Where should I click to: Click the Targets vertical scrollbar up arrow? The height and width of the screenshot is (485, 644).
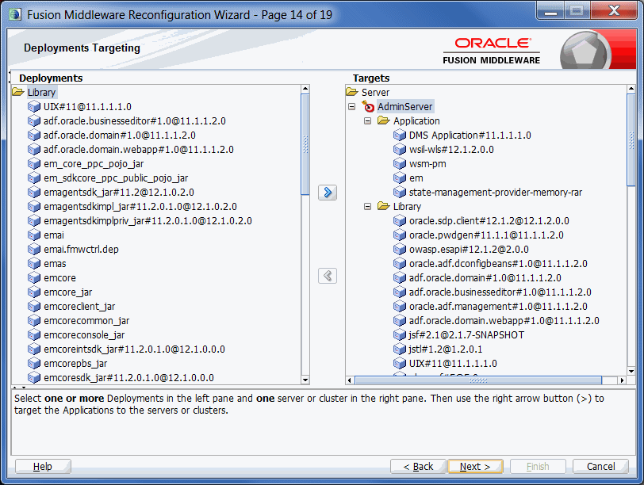click(x=631, y=89)
